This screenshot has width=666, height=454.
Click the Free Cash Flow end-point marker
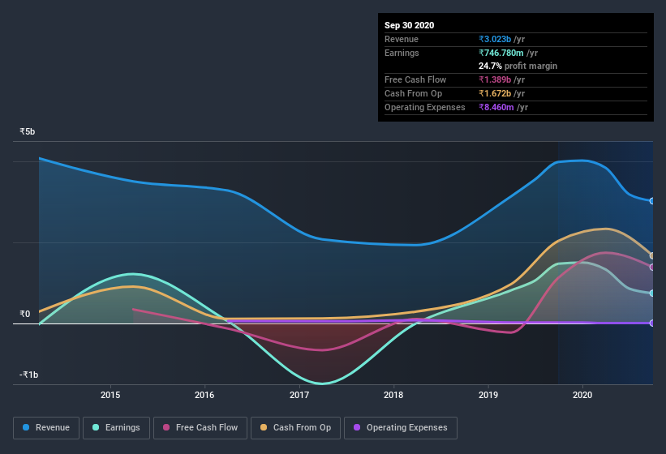point(652,268)
